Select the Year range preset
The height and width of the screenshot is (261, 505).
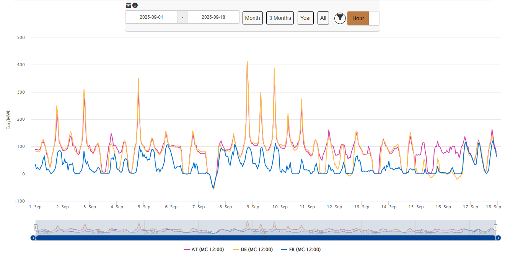point(306,18)
